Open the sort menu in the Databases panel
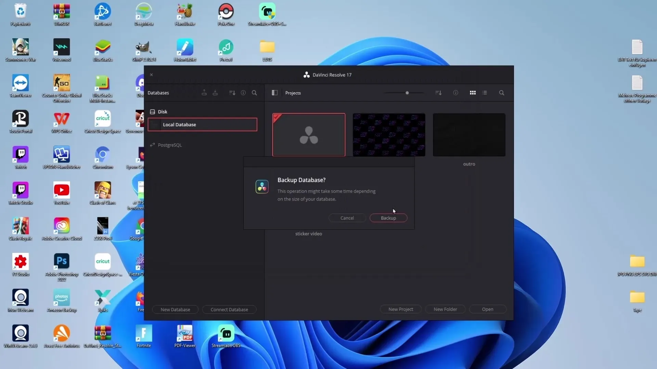This screenshot has width=657, height=369. tap(232, 93)
